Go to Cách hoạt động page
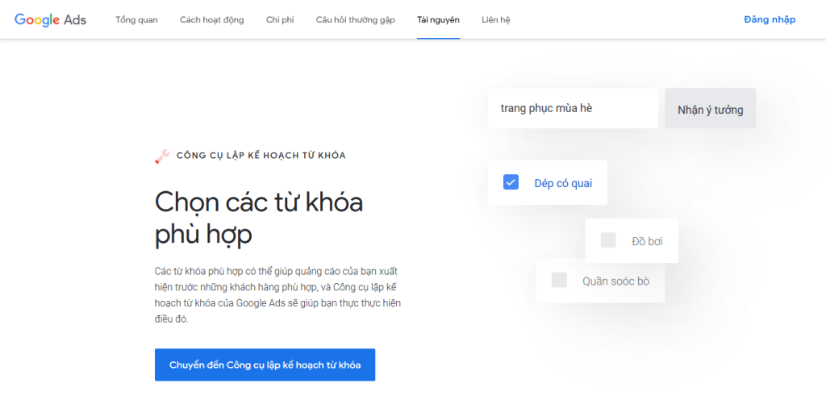The width and height of the screenshot is (826, 400). tap(211, 19)
